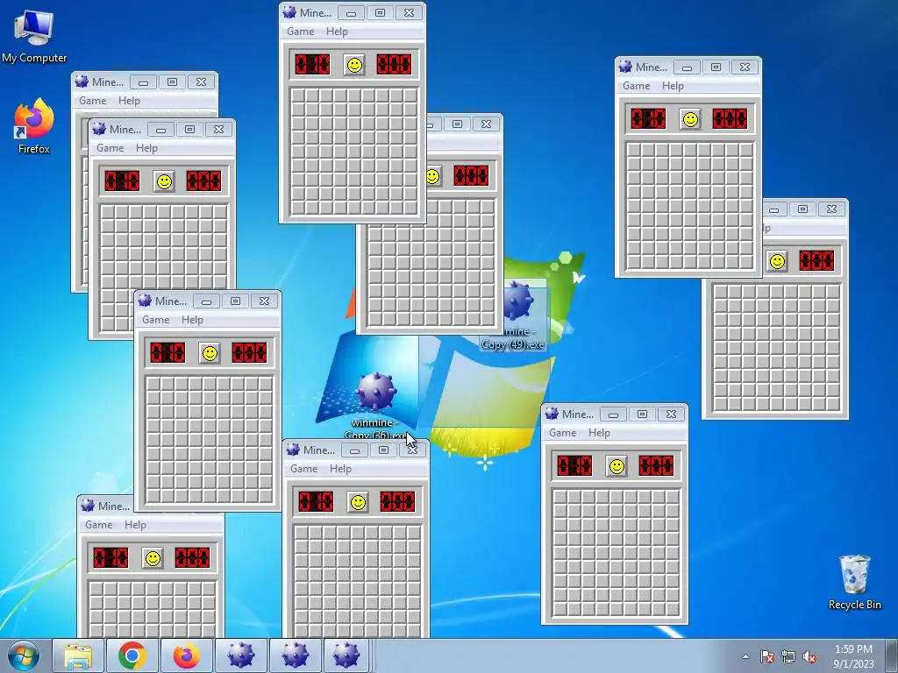Viewport: 898px width, 673px height.
Task: Click half-hidden smiley in center Minesweeper window
Action: point(433,176)
